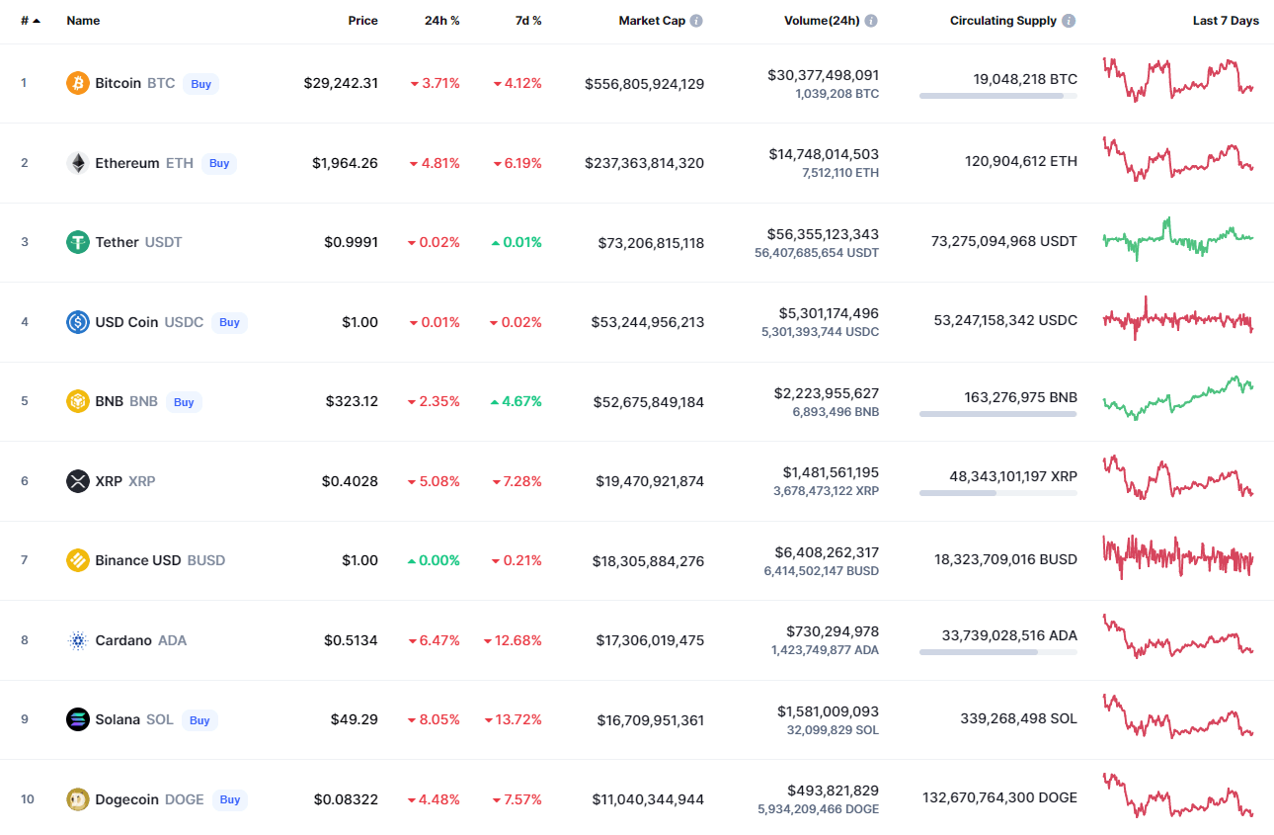Screen dimensions: 1274x835
Task: Click the XRP logo icon
Action: click(78, 481)
